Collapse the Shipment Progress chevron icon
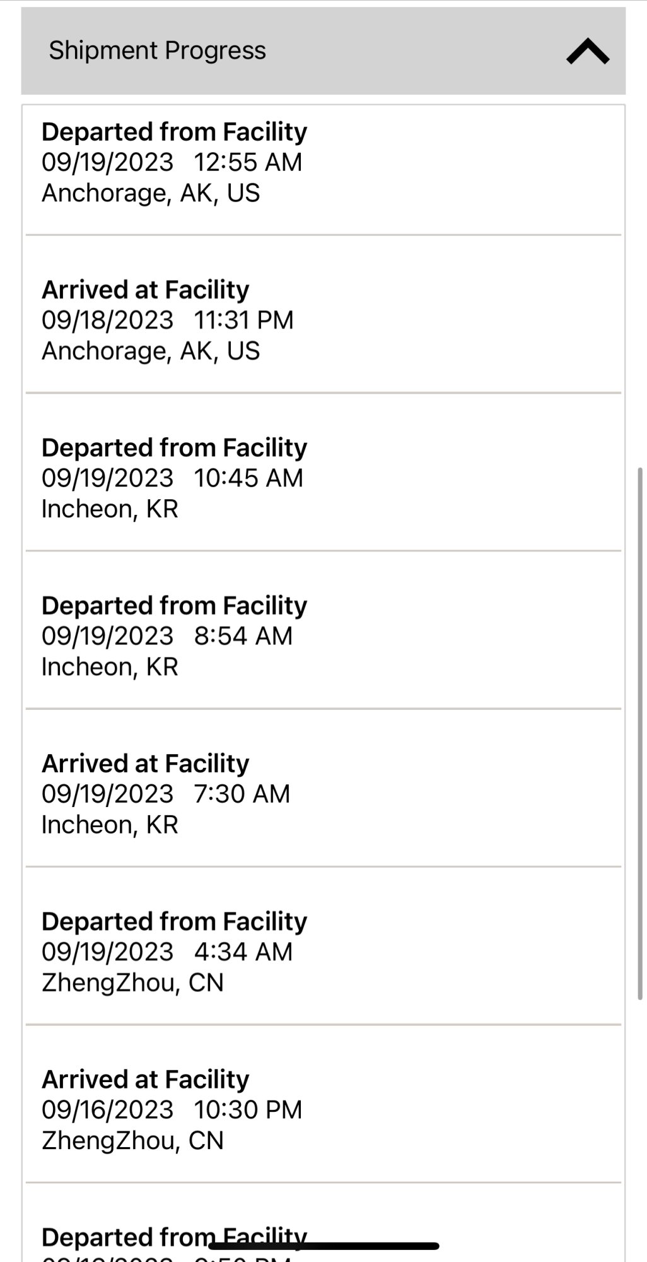The width and height of the screenshot is (647, 1262). (588, 51)
